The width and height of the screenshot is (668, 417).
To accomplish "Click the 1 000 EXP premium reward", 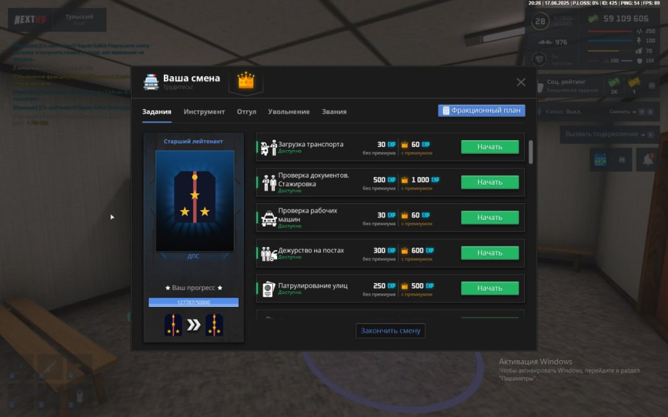I will click(425, 180).
